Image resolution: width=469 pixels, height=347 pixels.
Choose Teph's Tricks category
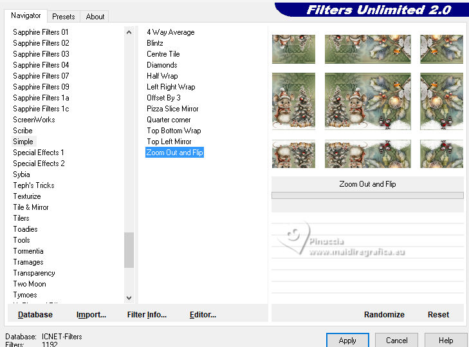(x=33, y=185)
